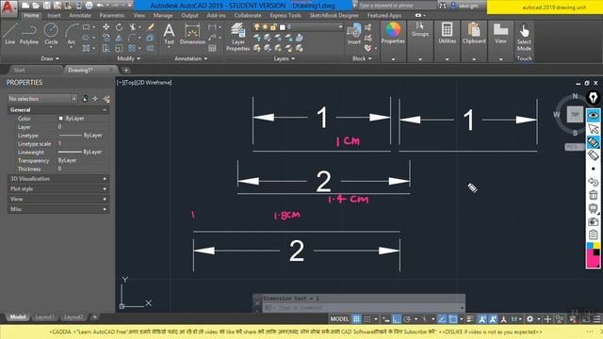Toggle snap mode in status bar

(367, 319)
